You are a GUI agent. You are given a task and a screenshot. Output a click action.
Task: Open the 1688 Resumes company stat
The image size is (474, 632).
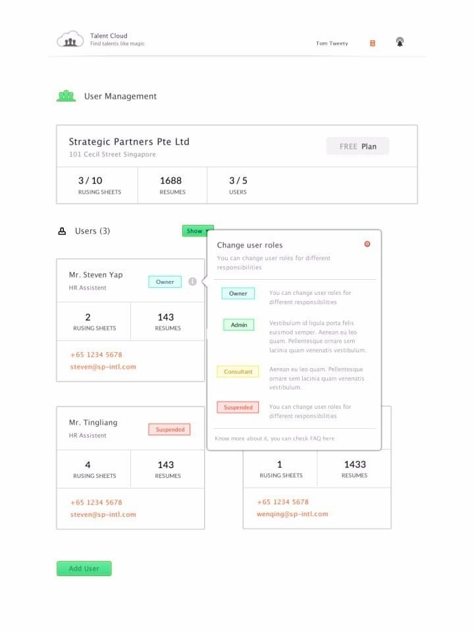172,185
